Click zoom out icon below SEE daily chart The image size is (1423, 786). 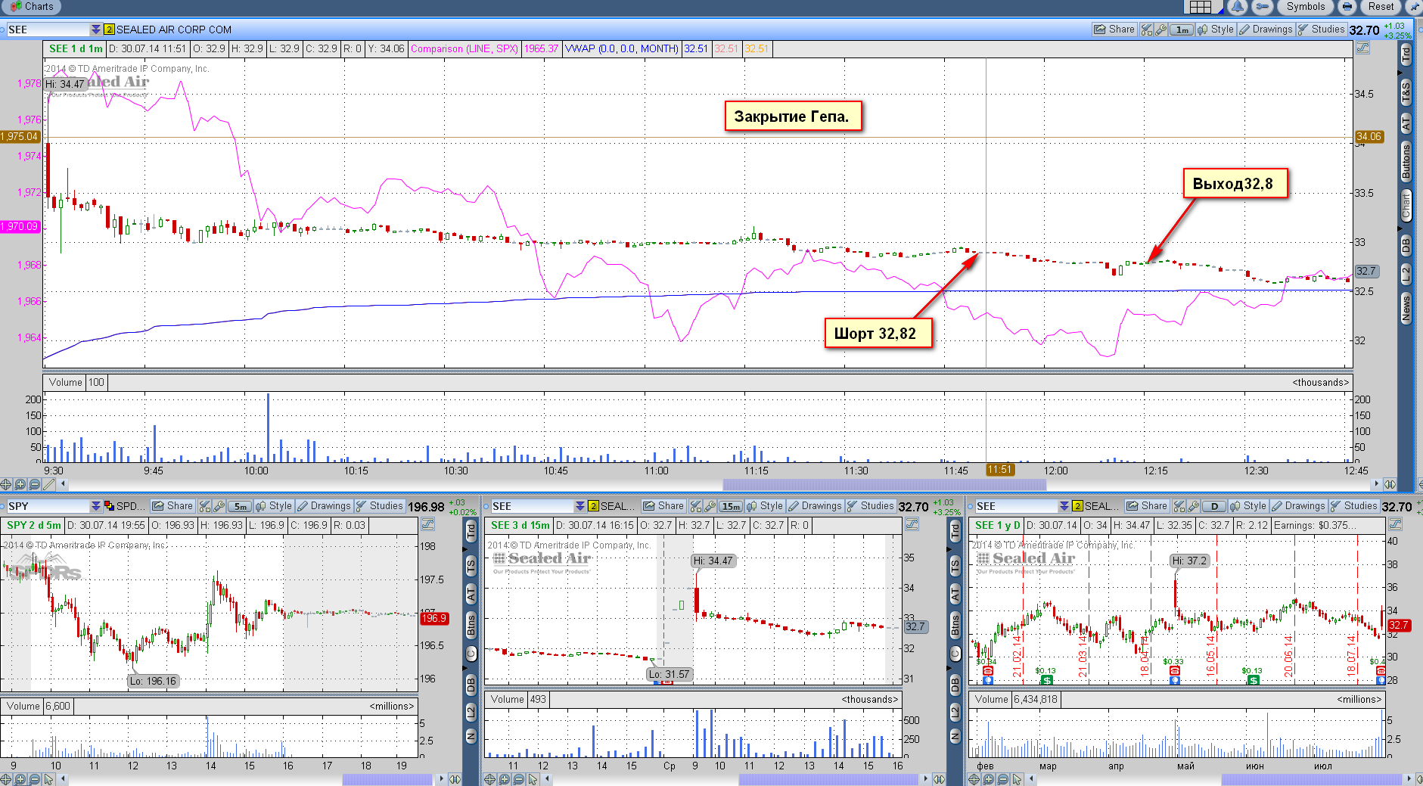point(1003,779)
